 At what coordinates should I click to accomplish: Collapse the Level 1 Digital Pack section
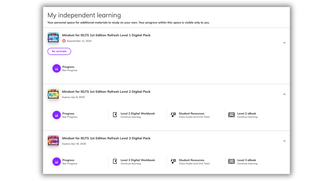point(284,43)
